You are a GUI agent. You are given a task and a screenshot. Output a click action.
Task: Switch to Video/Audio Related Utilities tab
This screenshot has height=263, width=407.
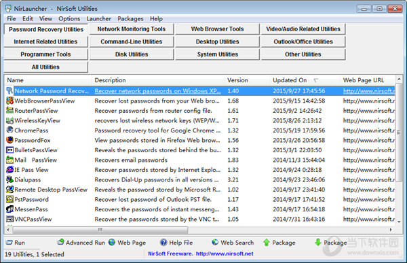303,29
